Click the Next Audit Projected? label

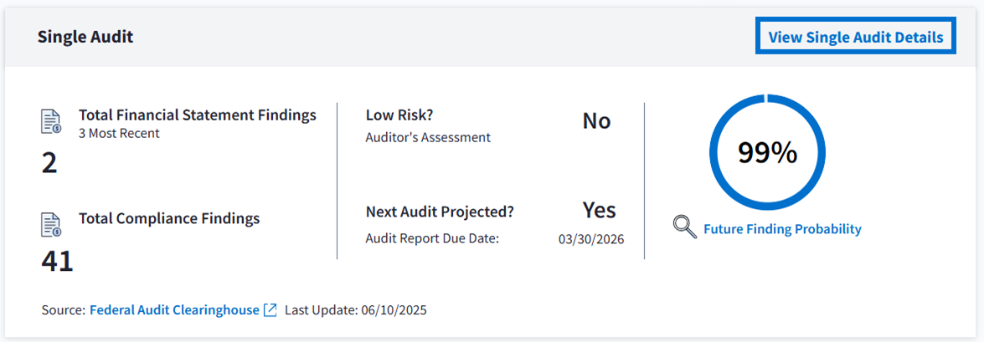440,212
